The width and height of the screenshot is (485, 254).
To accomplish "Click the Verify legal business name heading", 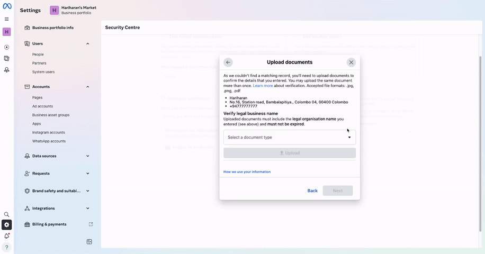I will pos(250,113).
